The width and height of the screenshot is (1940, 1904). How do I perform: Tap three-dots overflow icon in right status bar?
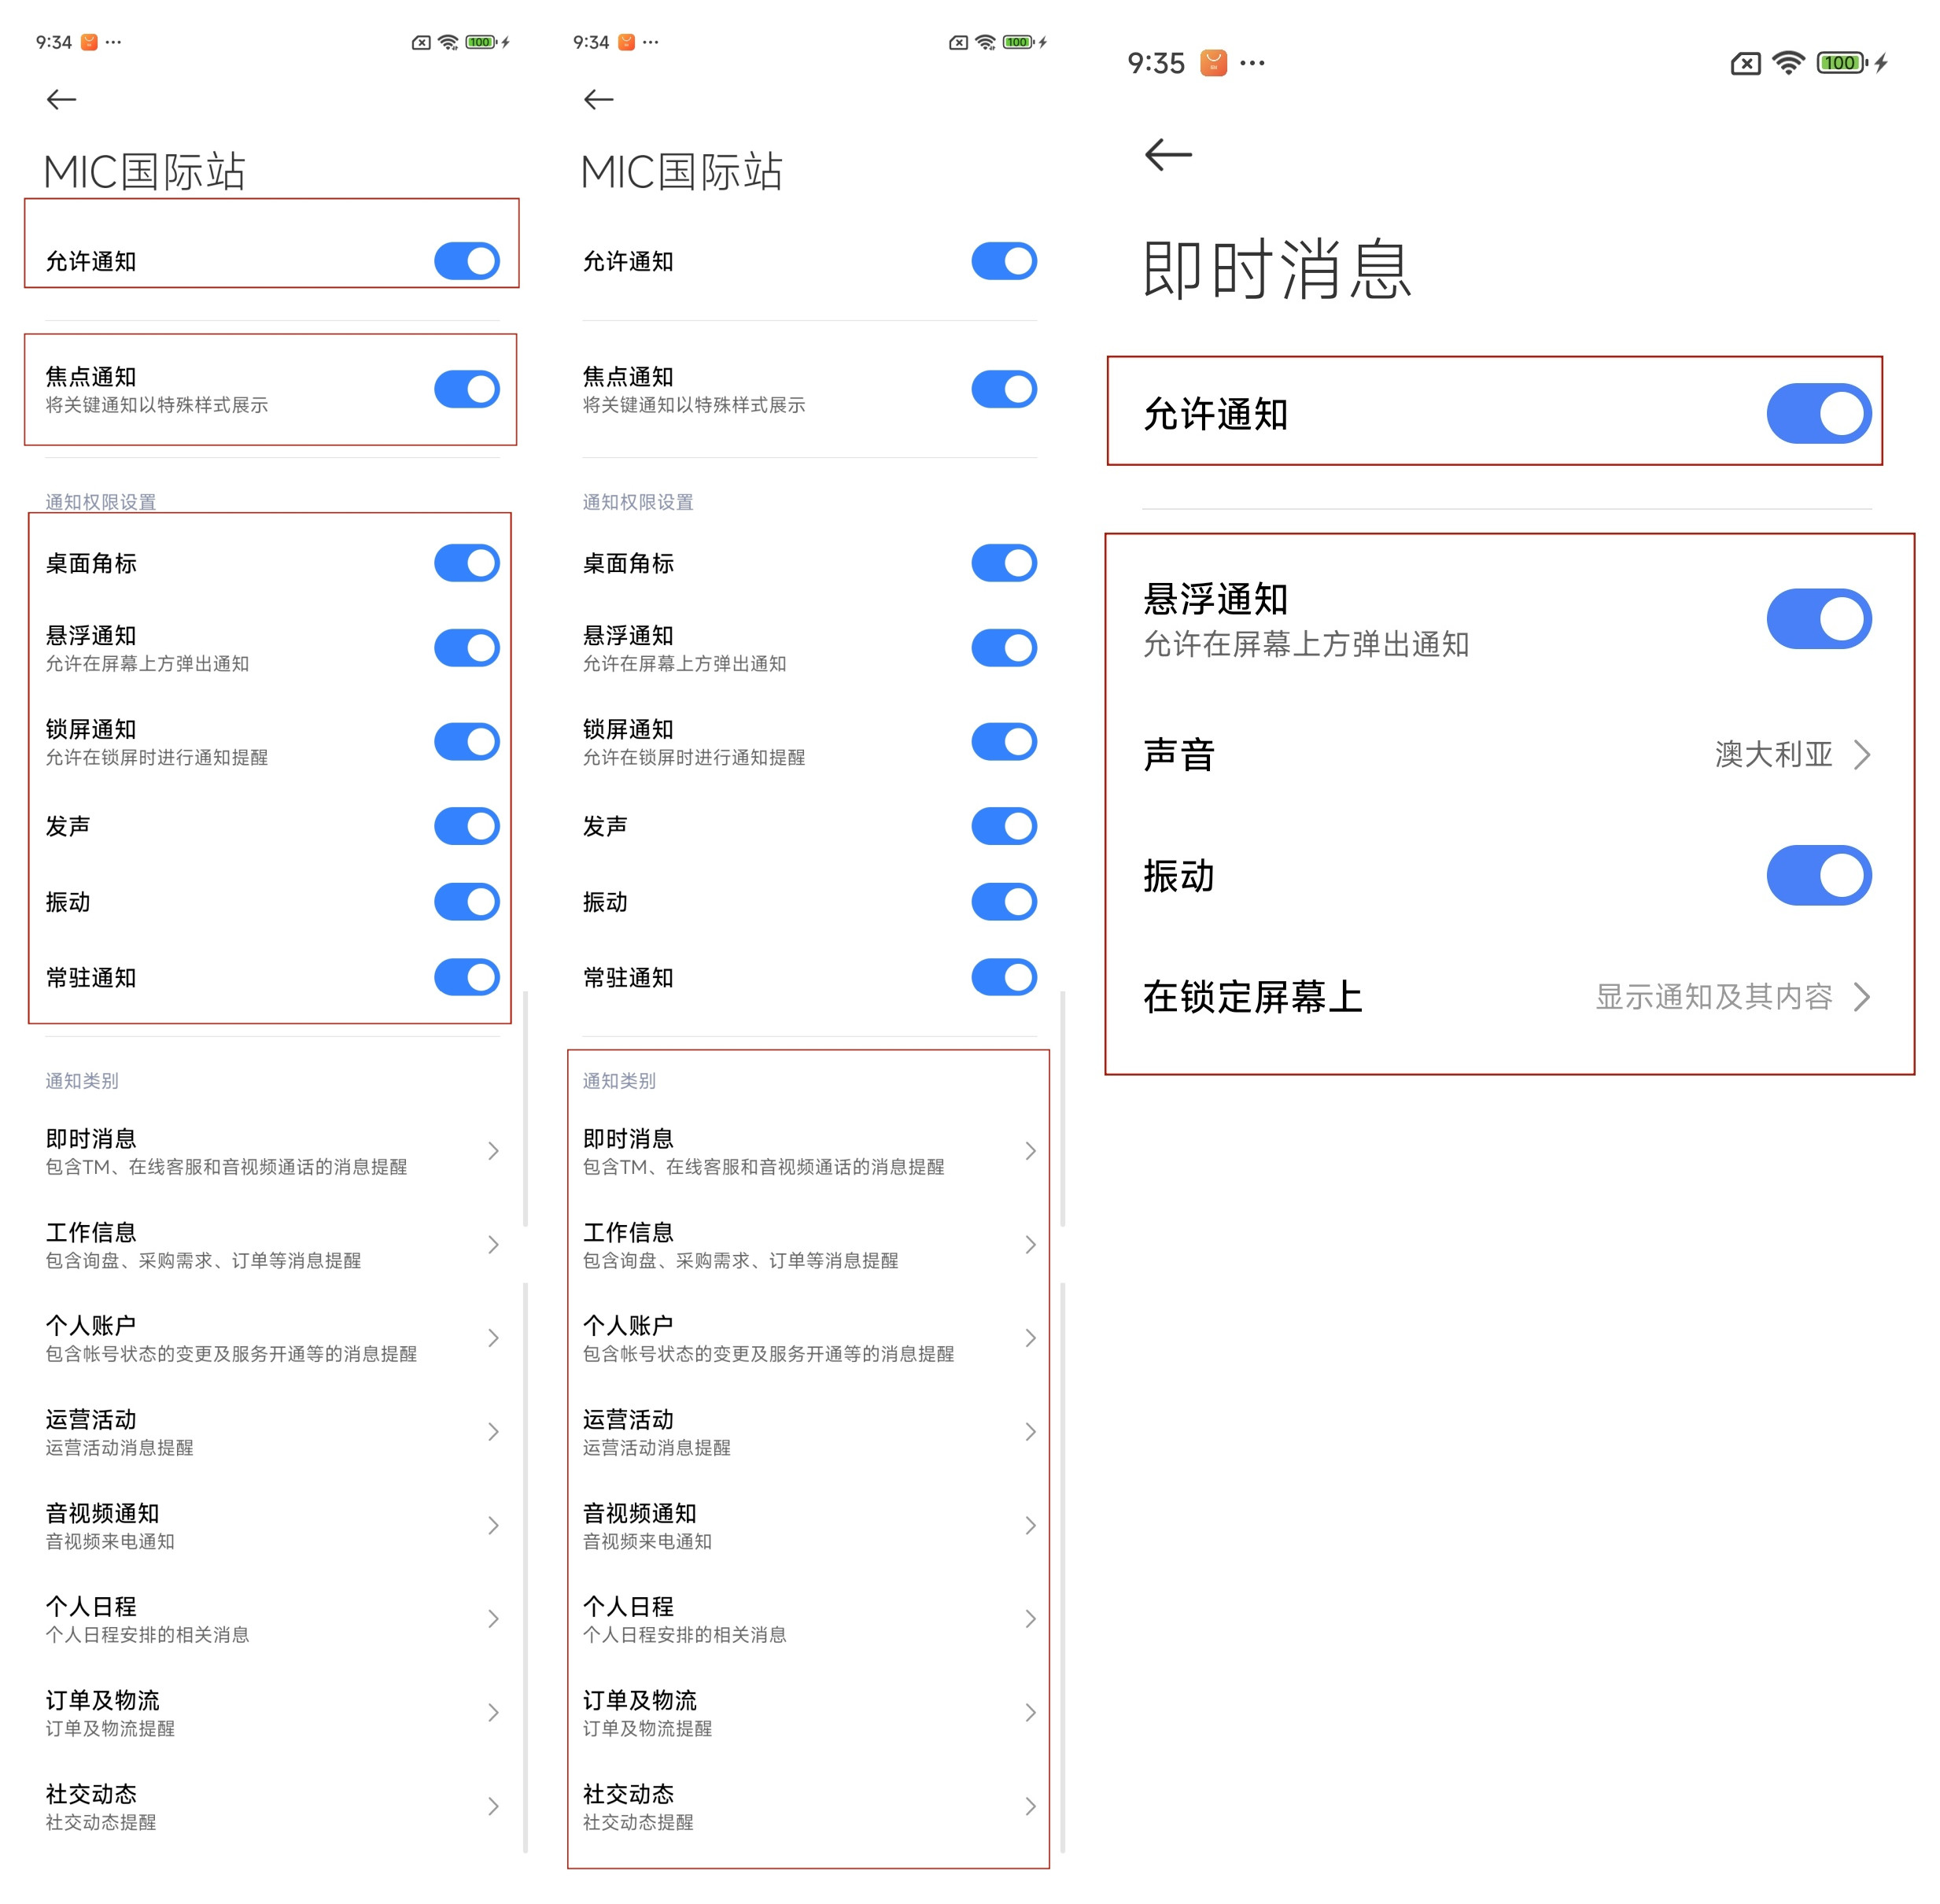click(x=1252, y=63)
